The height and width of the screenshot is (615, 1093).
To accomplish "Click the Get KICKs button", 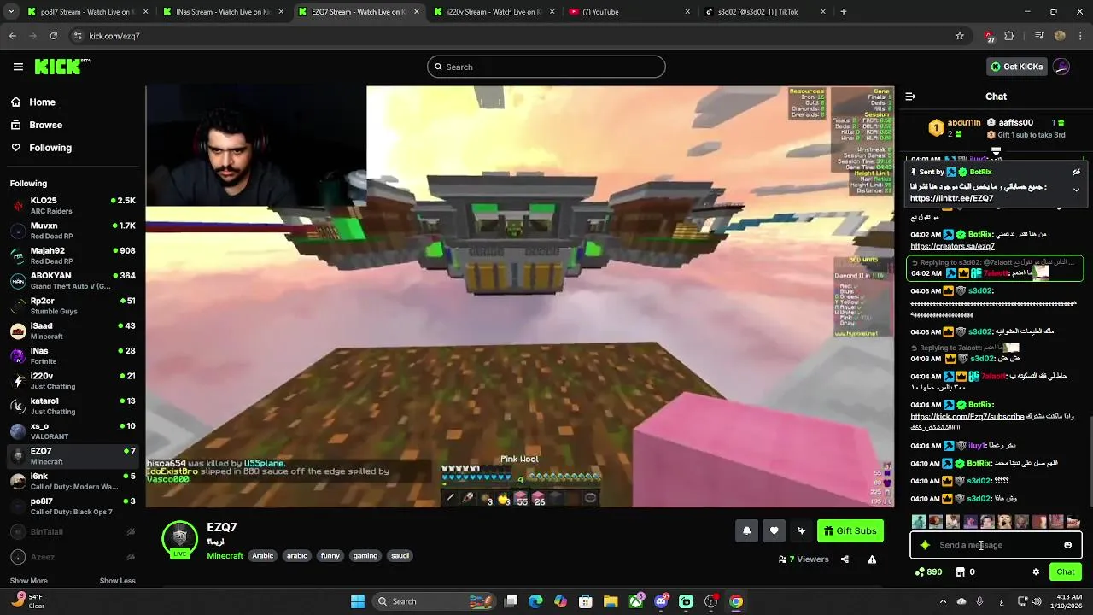I will [1016, 67].
